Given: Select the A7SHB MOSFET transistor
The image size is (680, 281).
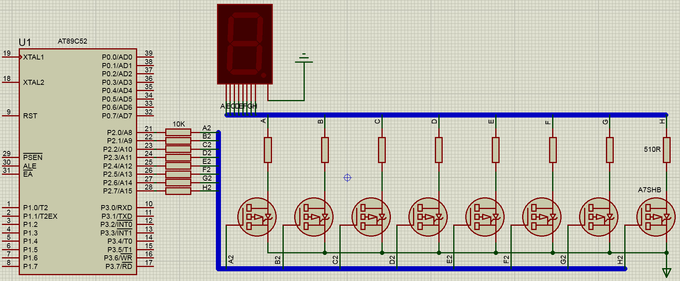Looking at the screenshot, I should click(x=656, y=217).
